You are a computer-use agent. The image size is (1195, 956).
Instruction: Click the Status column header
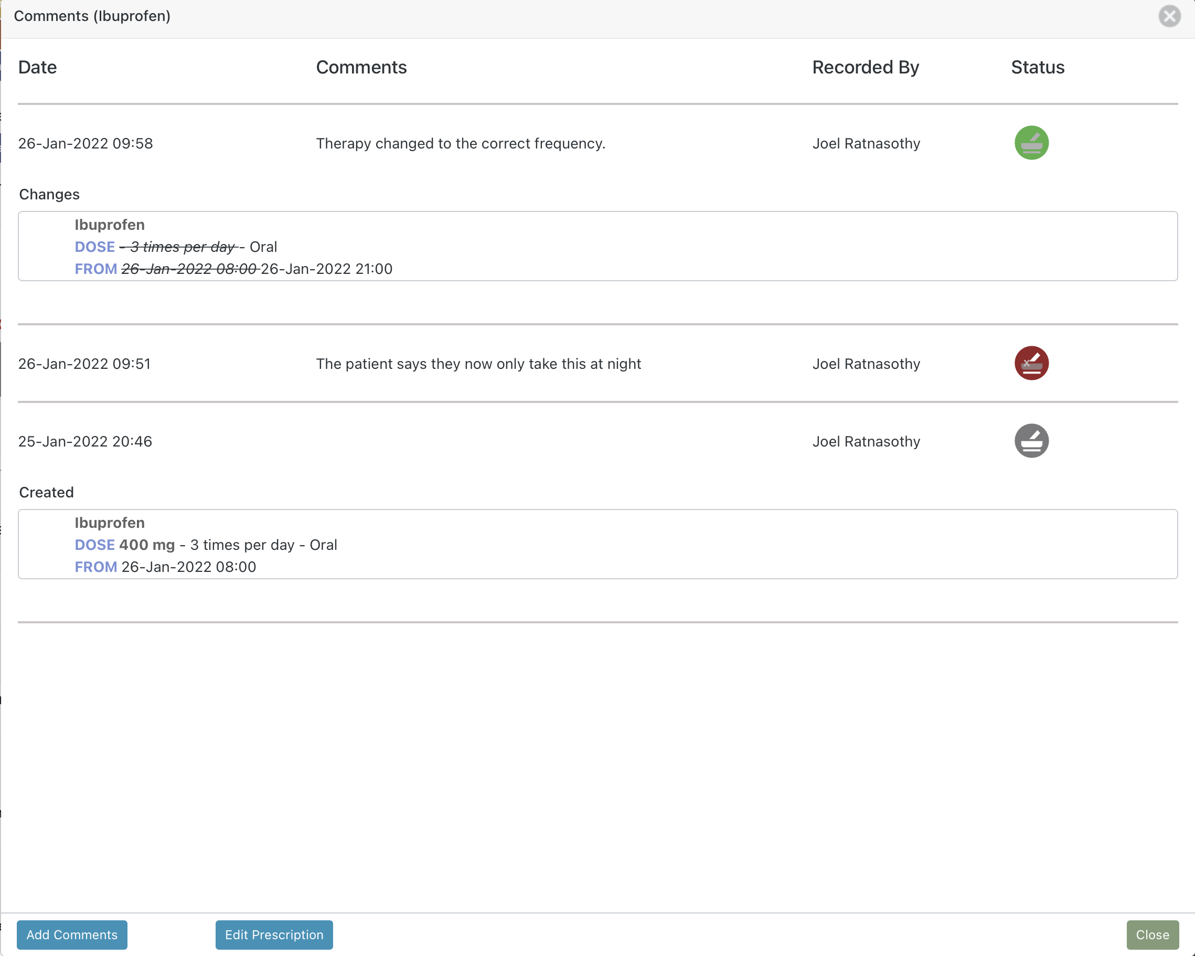pos(1037,67)
